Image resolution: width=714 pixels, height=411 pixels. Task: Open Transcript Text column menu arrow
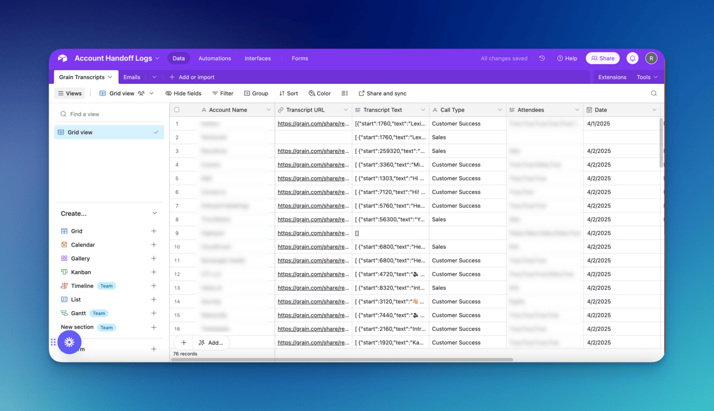point(423,110)
